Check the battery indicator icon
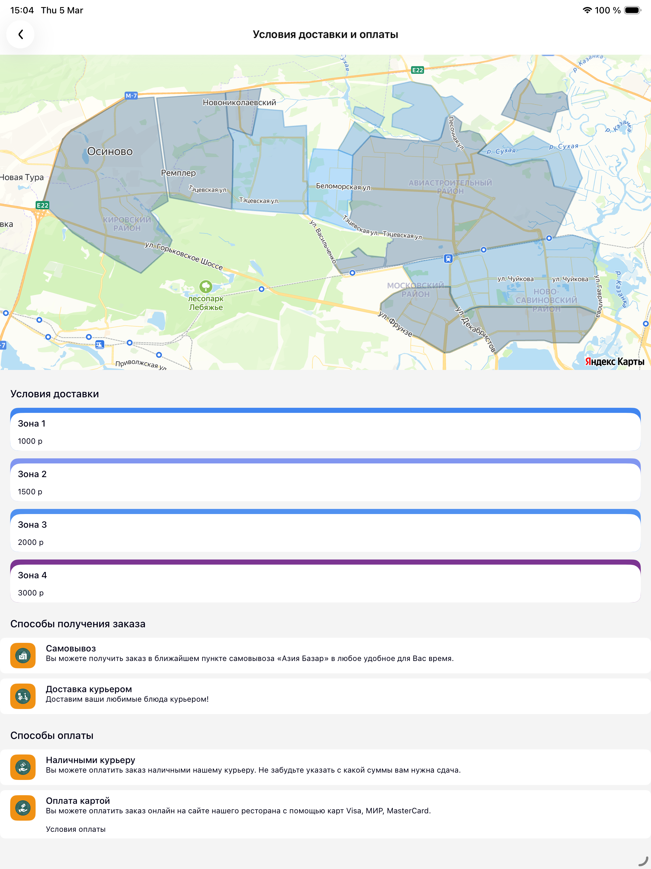651x869 pixels. (633, 10)
